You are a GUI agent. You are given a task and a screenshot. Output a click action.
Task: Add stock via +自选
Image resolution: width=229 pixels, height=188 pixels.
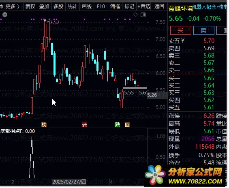point(144,6)
